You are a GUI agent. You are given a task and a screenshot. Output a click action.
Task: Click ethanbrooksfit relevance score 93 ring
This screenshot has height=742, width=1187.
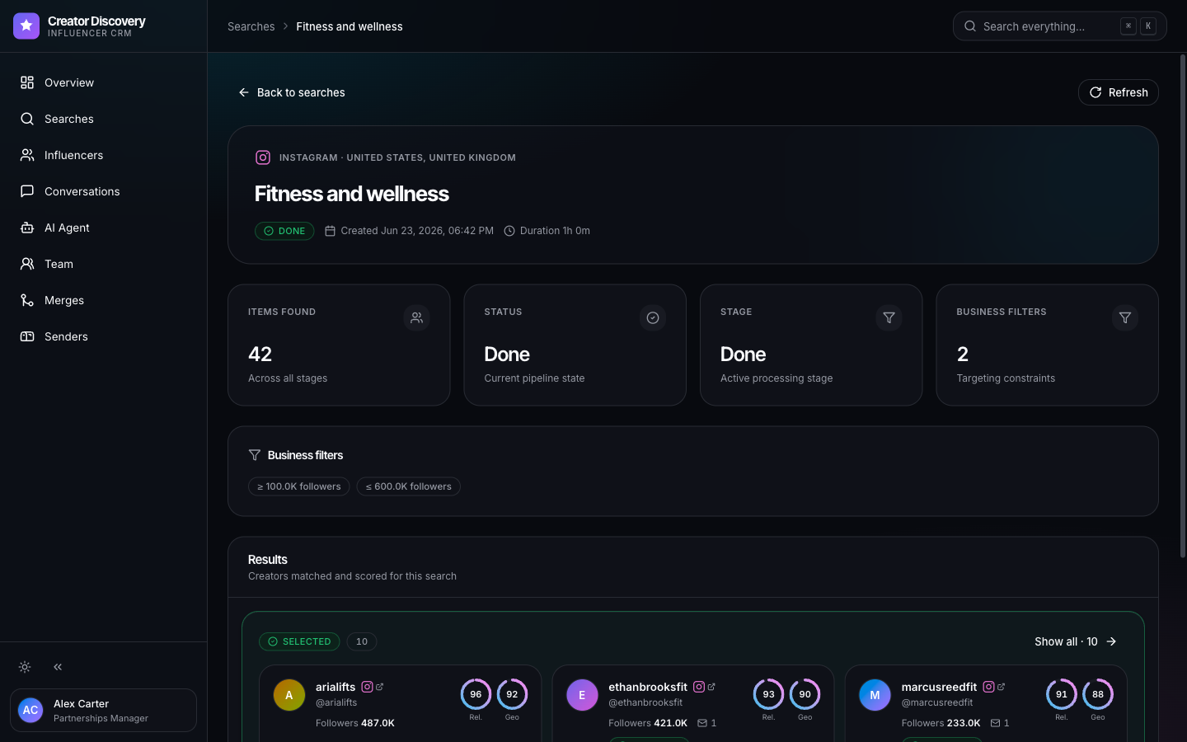coord(768,694)
